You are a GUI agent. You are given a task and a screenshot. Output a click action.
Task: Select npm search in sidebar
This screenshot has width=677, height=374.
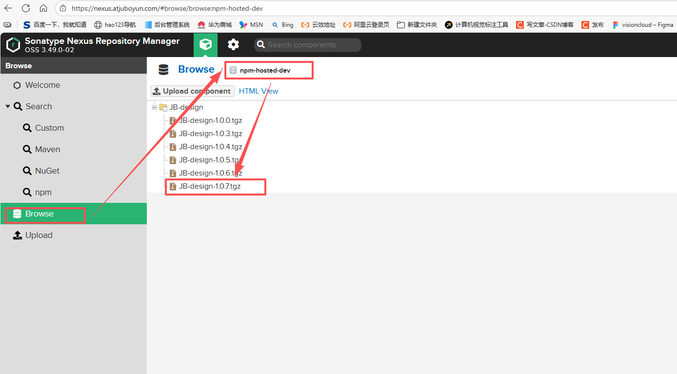point(43,192)
